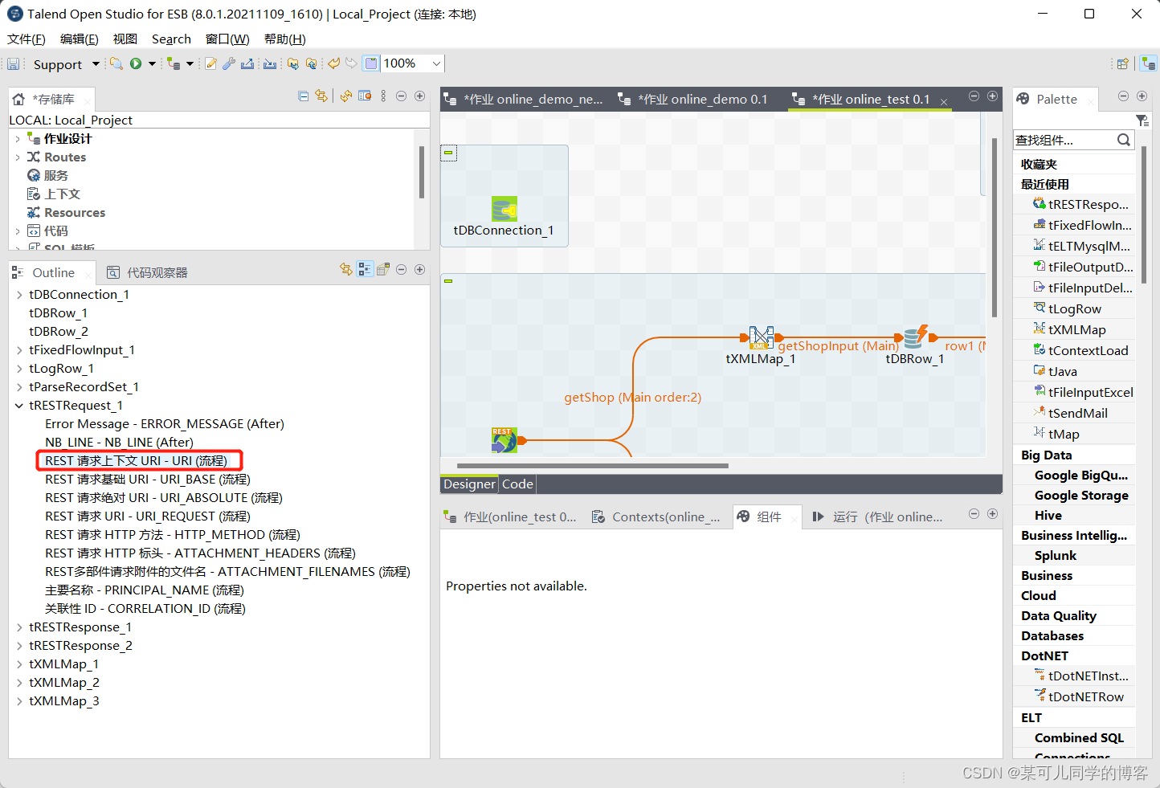Click the Palette search field
This screenshot has height=788, width=1160.
[x=1064, y=140]
